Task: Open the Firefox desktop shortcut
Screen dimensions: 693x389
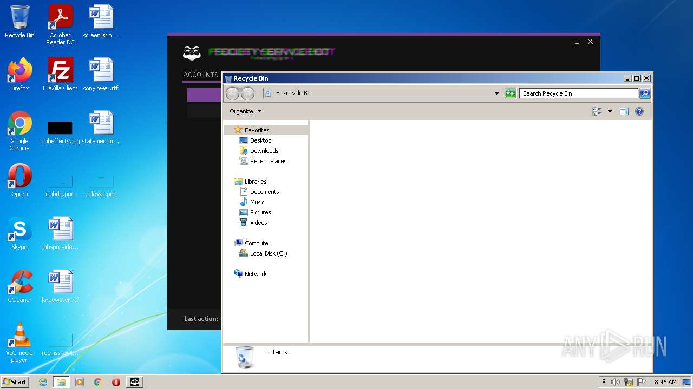Action: pyautogui.click(x=19, y=75)
